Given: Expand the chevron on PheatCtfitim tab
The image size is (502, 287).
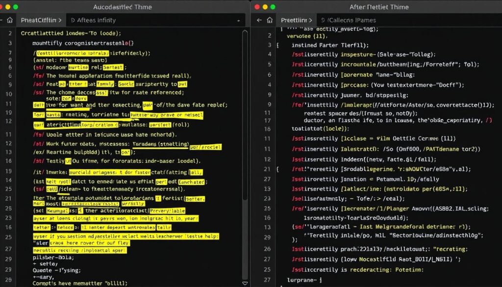Looking at the screenshot, I should [60, 20].
